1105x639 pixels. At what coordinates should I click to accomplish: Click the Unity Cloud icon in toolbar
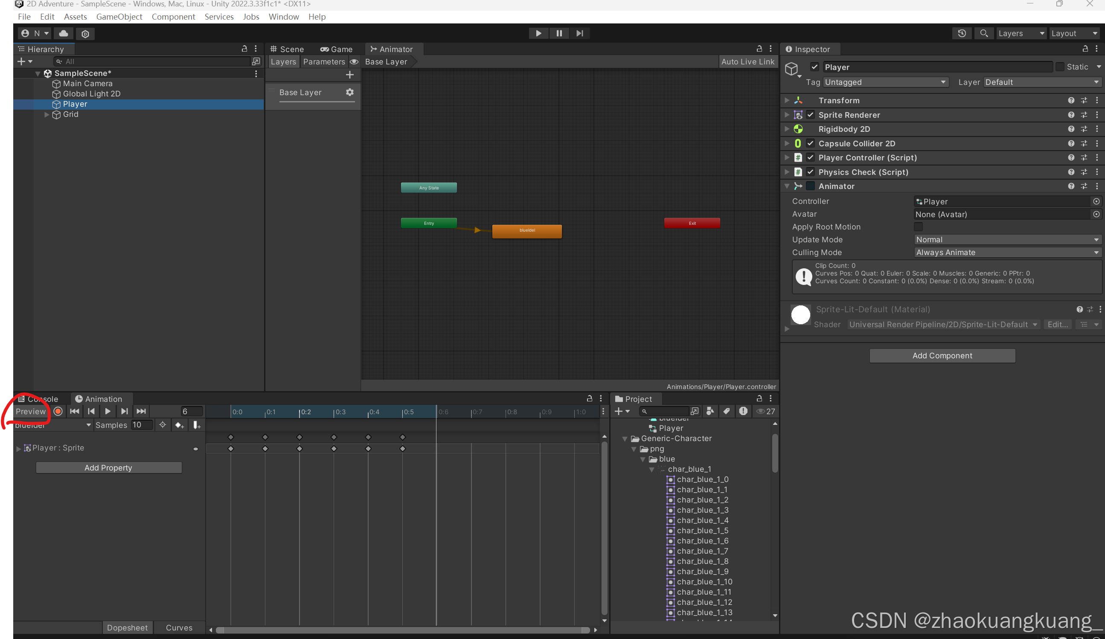[x=64, y=33]
